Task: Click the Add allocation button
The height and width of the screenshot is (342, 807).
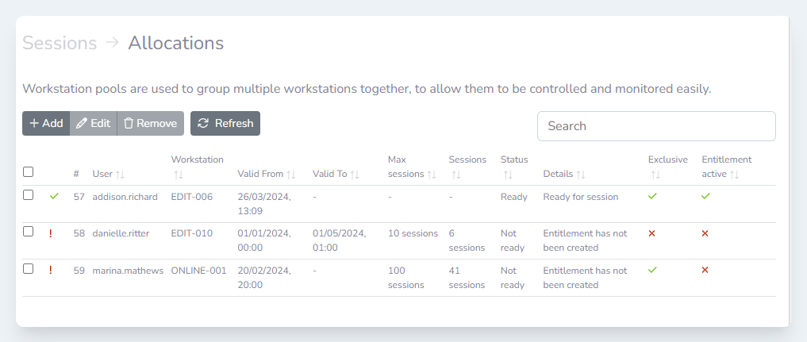Action: 46,123
